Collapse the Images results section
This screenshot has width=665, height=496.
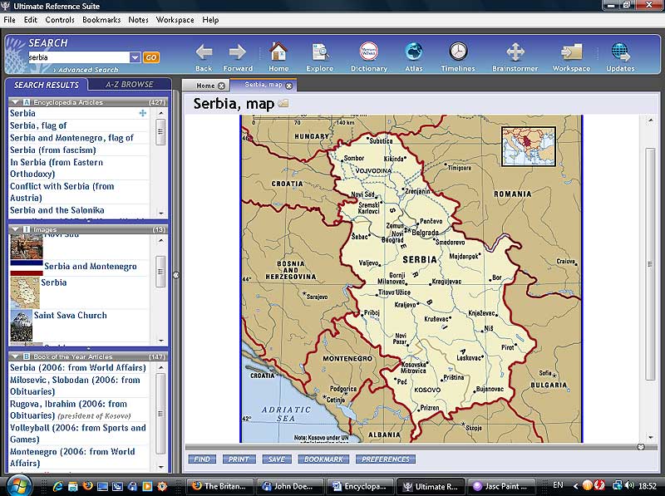pyautogui.click(x=15, y=229)
